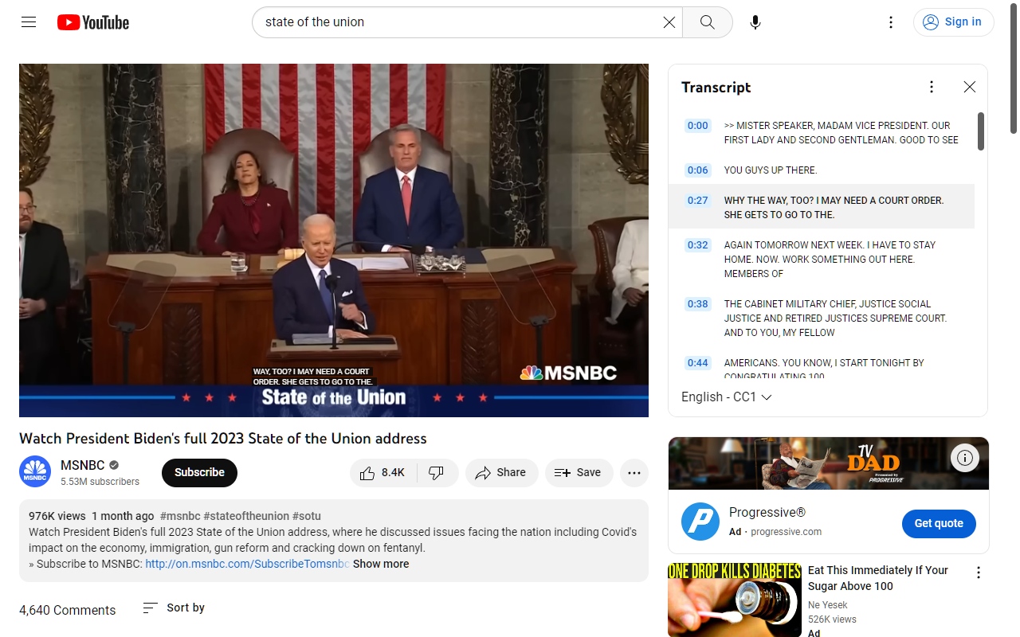1020x637 pixels.
Task: Click inside the search input field
Action: pos(461,22)
